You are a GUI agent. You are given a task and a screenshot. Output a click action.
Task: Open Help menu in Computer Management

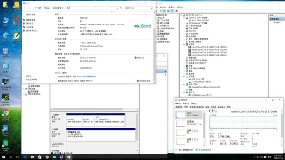(180, 8)
